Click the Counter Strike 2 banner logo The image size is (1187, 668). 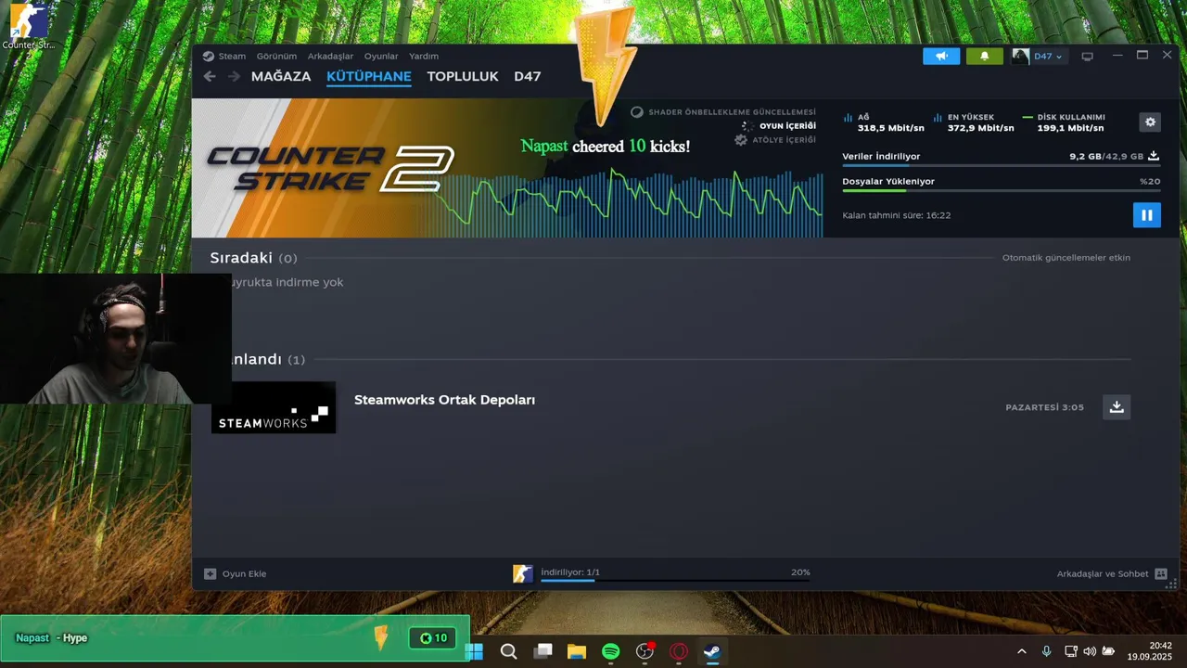pos(330,169)
